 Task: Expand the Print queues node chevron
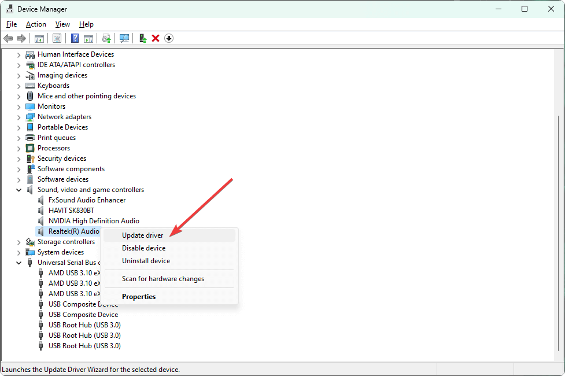click(19, 138)
